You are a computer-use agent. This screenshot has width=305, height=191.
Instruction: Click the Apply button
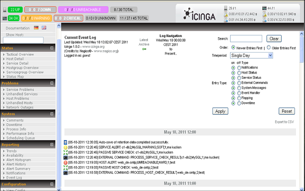[x=220, y=111]
